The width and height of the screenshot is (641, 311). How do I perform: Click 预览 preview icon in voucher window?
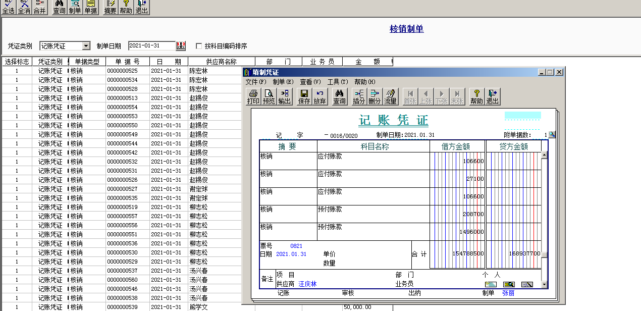point(269,97)
